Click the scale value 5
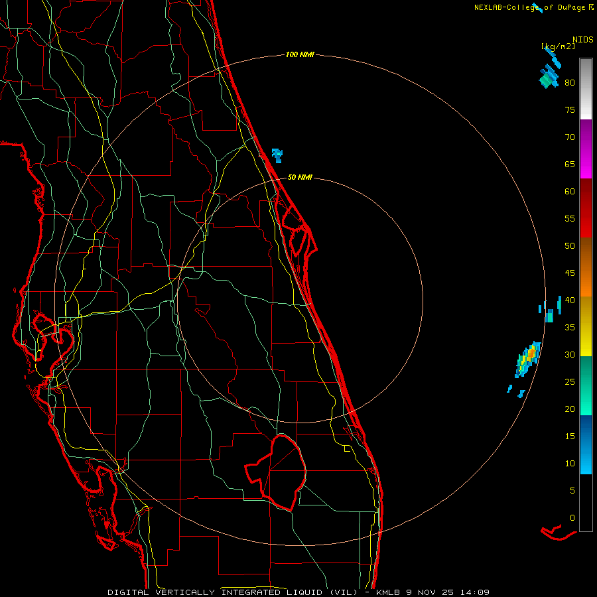Screen dimensions: 597x597 572,490
